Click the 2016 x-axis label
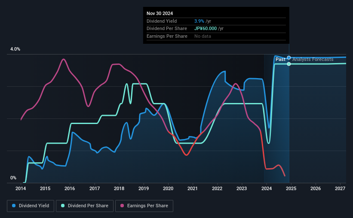Image resolution: width=353 pixels, height=218 pixels. pyautogui.click(x=70, y=188)
